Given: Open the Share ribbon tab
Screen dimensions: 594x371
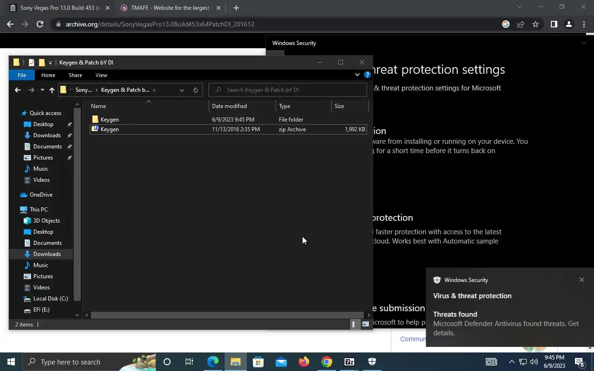Looking at the screenshot, I should click(x=75, y=75).
